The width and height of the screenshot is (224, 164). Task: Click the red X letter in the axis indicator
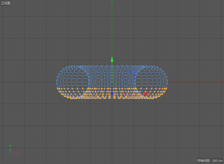pyautogui.click(x=18, y=154)
